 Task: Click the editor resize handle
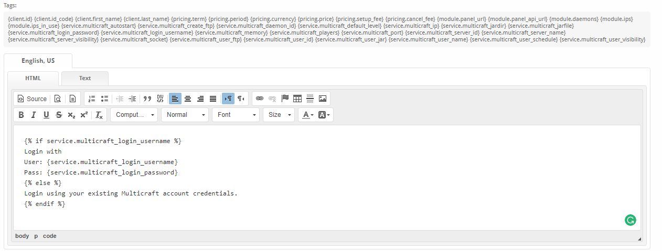point(639,238)
